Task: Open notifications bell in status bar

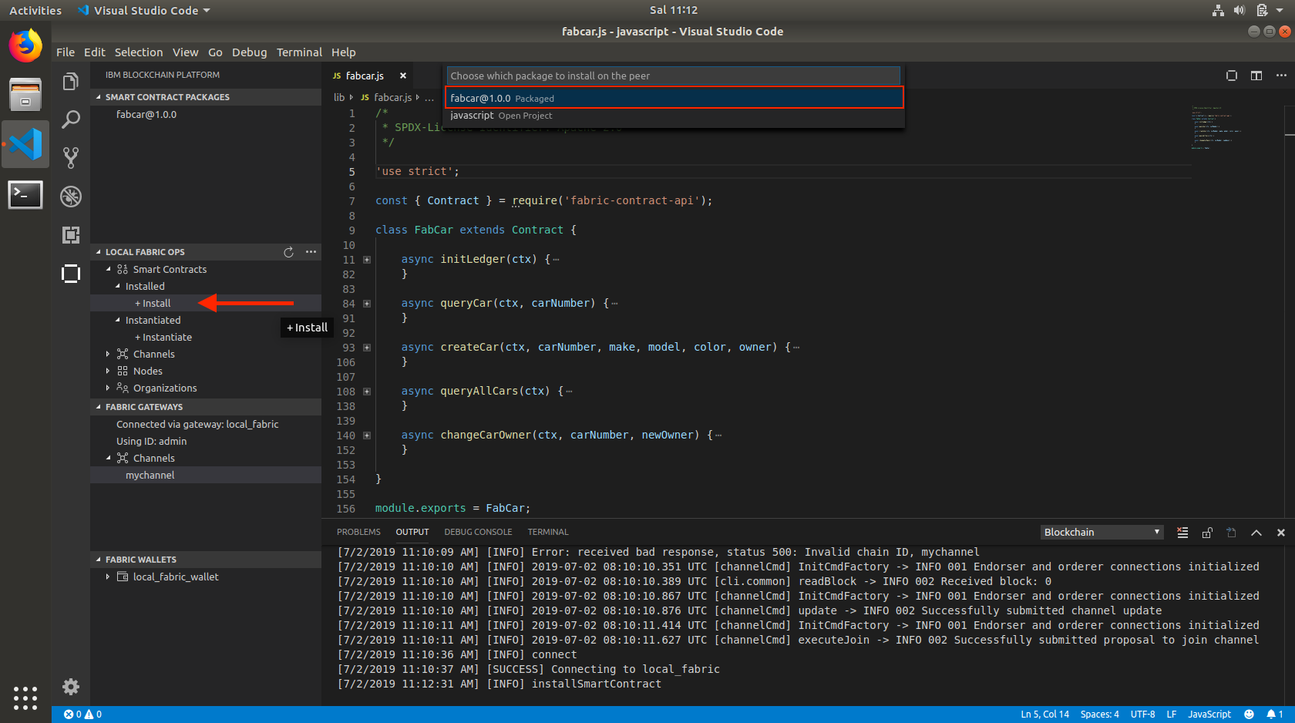Action: [1275, 715]
